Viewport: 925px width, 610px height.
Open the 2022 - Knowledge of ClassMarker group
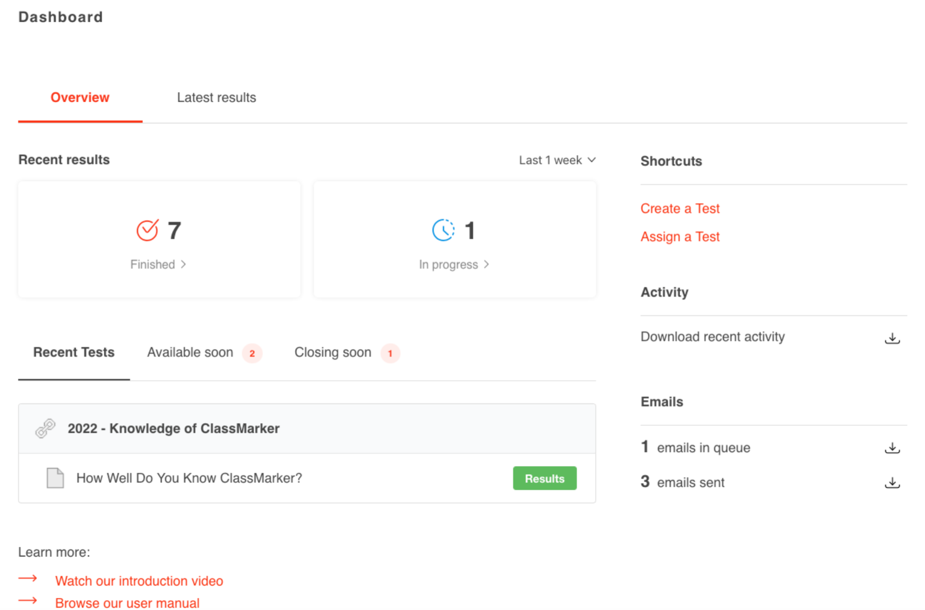(173, 428)
